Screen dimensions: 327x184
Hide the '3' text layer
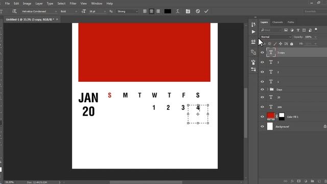tap(262, 62)
